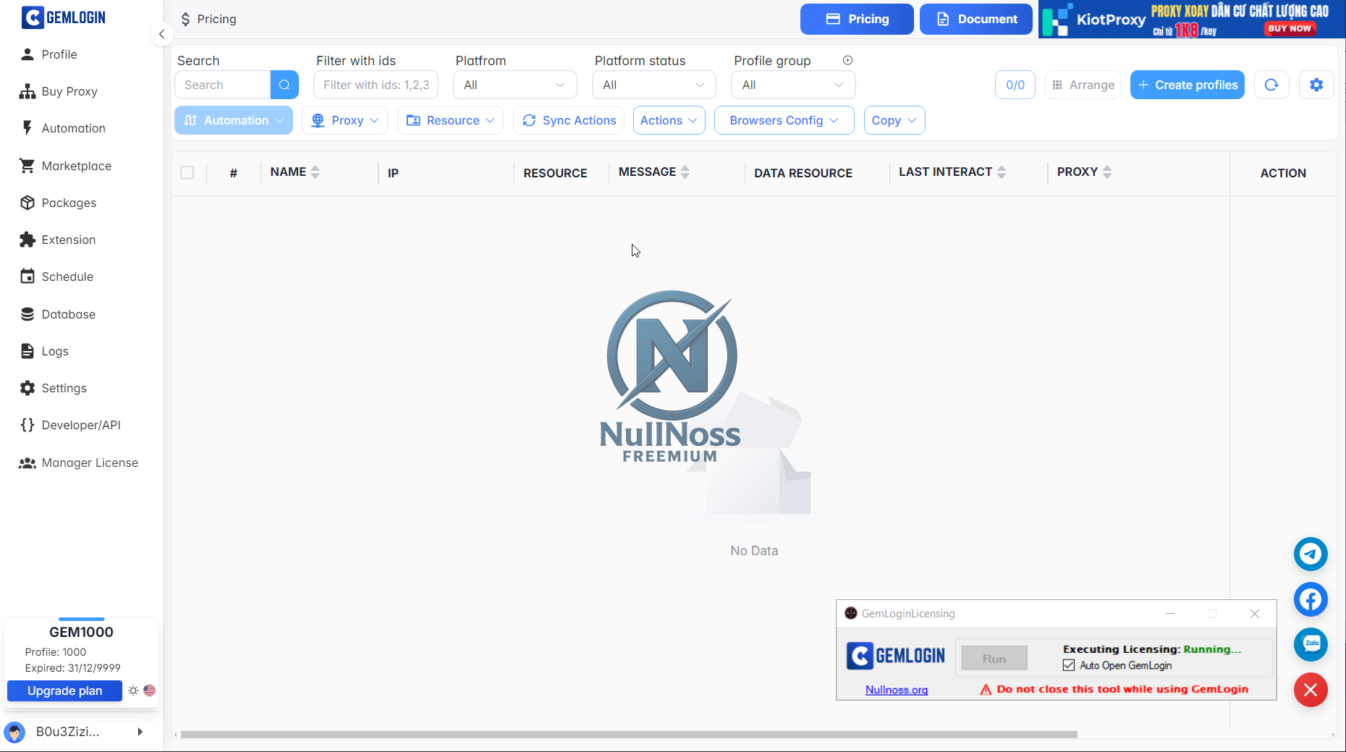Viewport: 1346px width, 752px height.
Task: Collapse the sidebar with the arrow icon
Action: tap(161, 34)
